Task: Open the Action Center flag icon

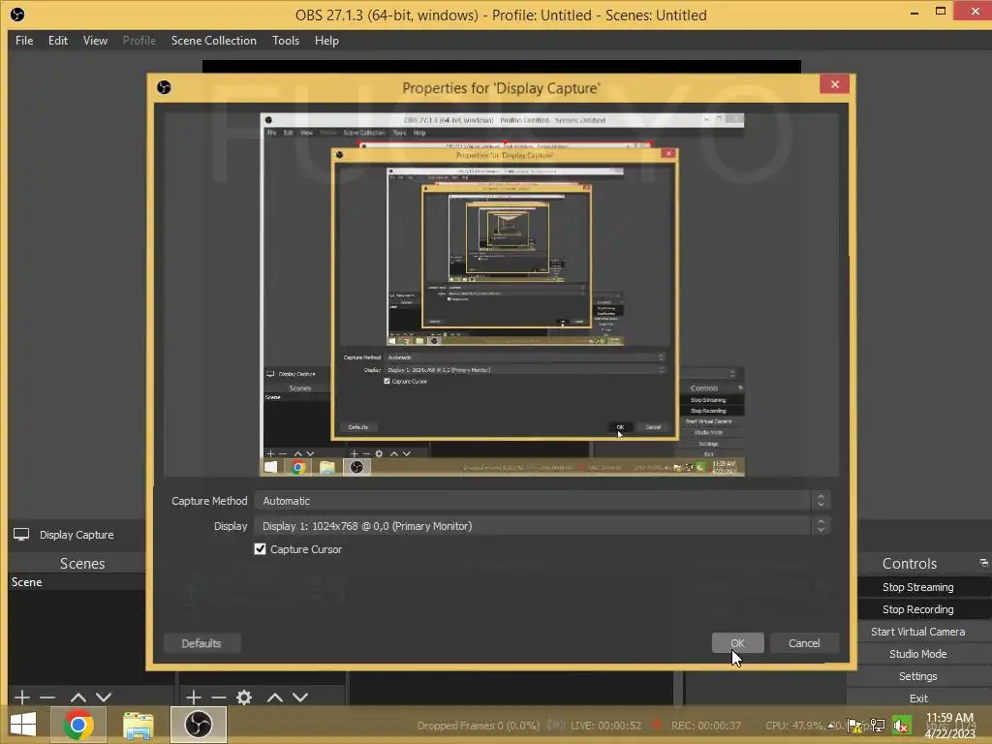Action: pos(854,726)
